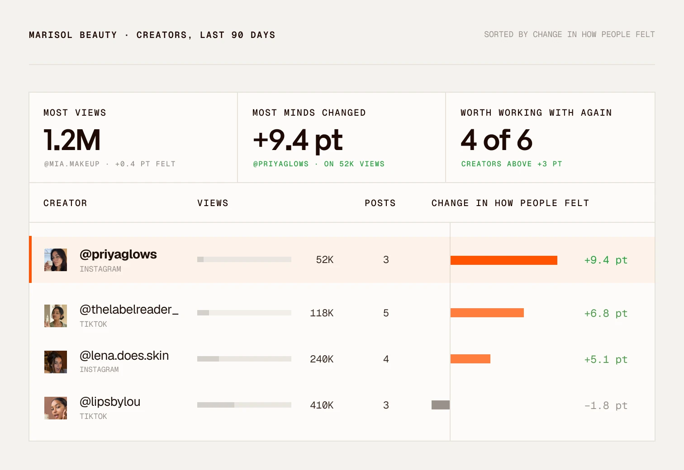Click the Sorted By Change label
The width and height of the screenshot is (684, 470).
[x=570, y=34]
